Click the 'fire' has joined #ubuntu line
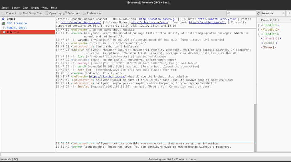 111,57
